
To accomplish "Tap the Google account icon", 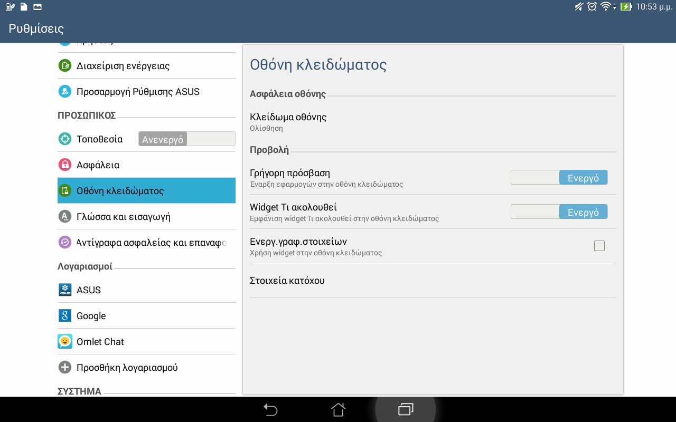I will click(x=64, y=315).
